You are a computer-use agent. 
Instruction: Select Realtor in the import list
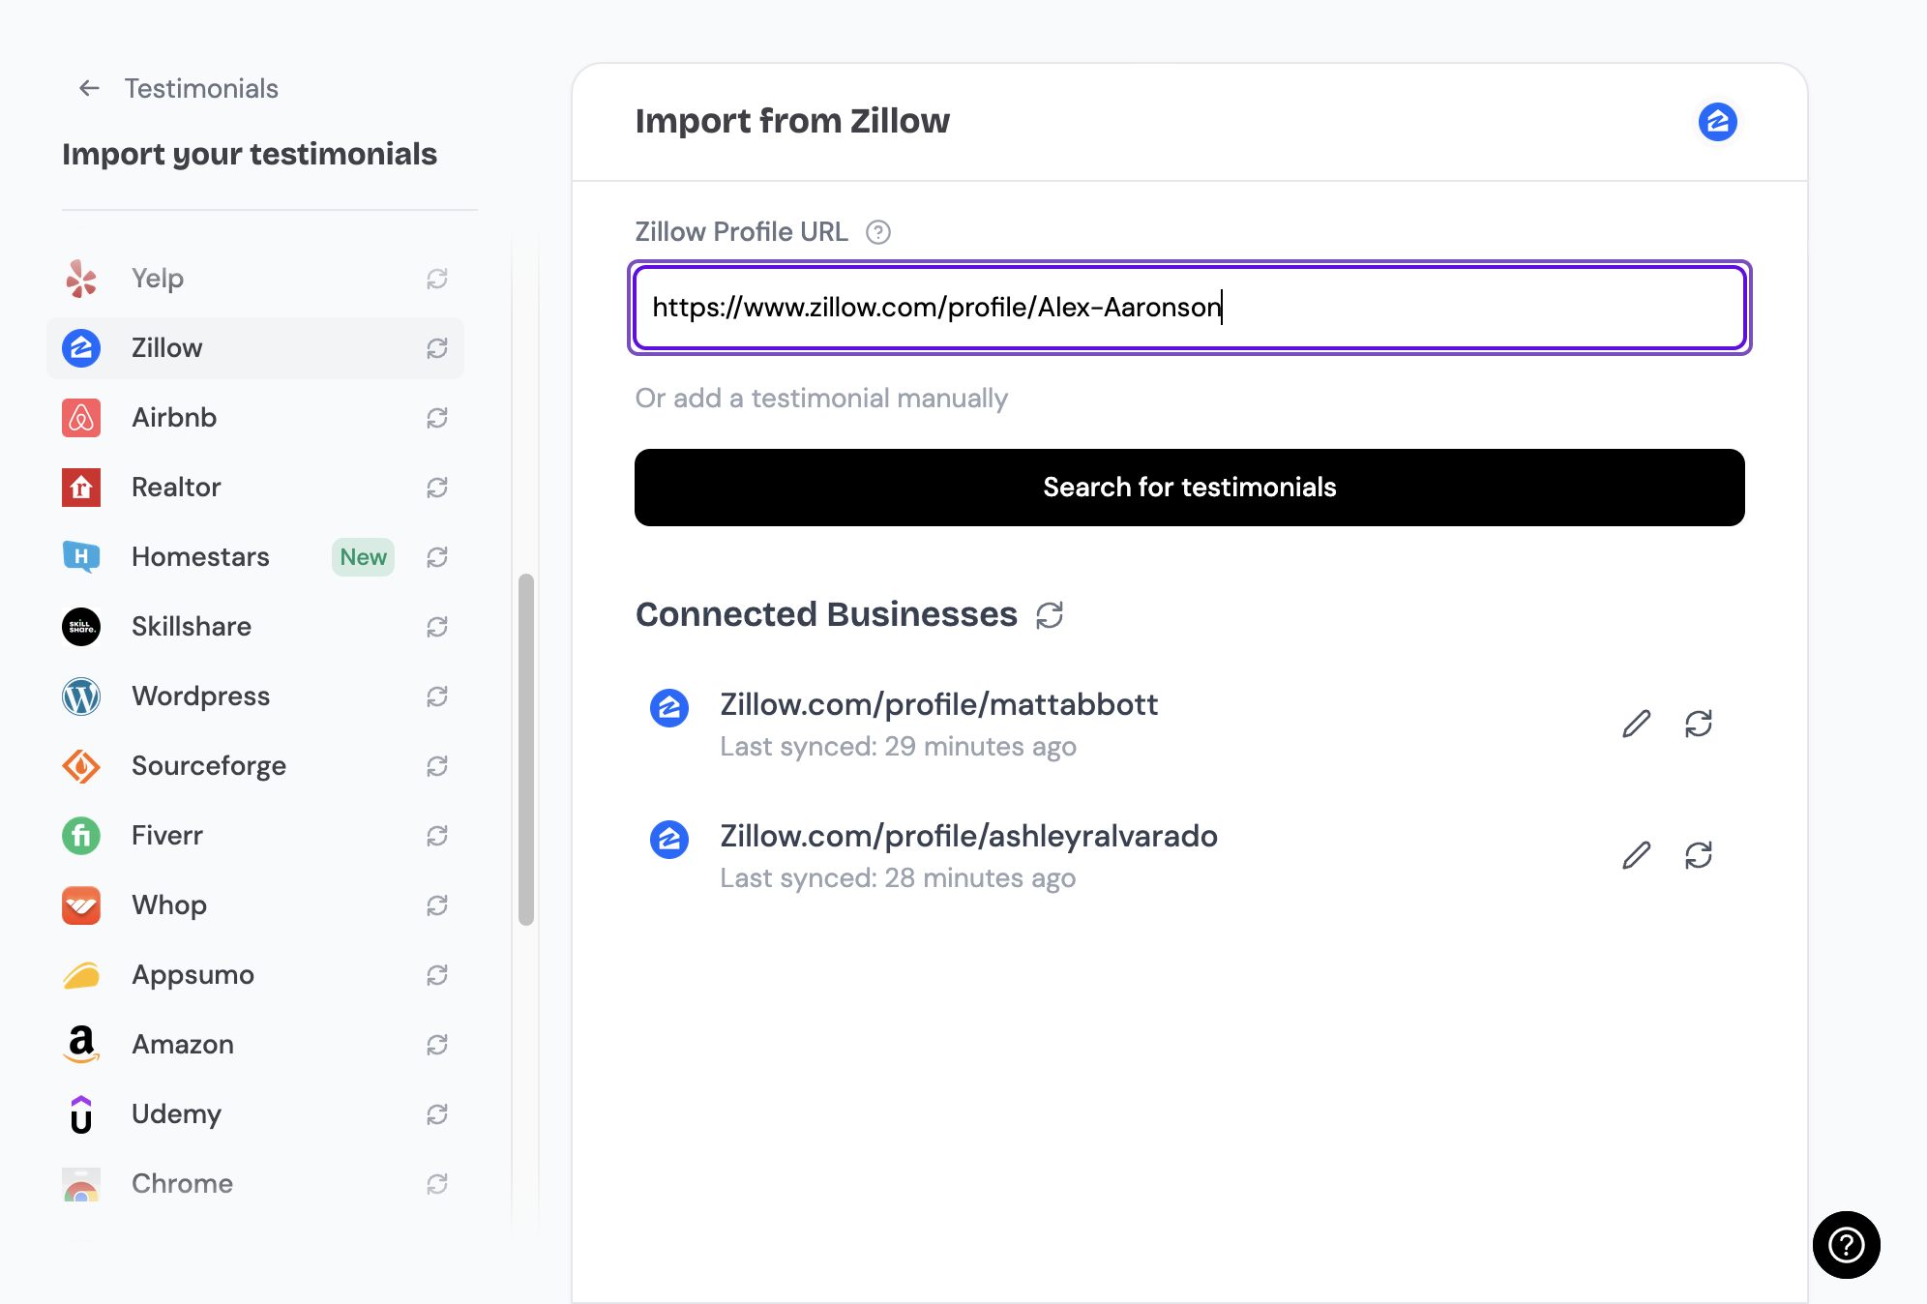coord(255,488)
